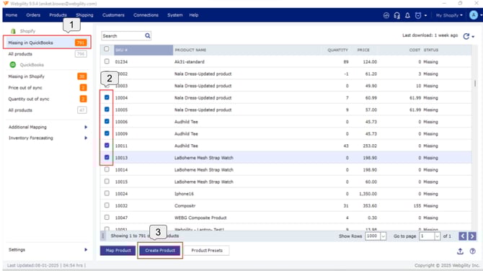Viewport: 483px width, 271px height.
Task: Open the My Shopify store dropdown
Action: (x=449, y=15)
